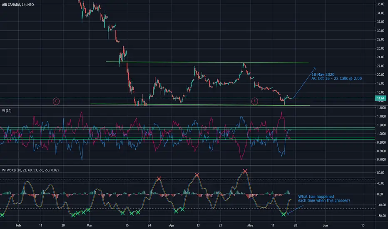Viewport: 388px width, 229px height.
Task: Click the green X marker at mid-May WTWS low
Action: tap(284, 214)
